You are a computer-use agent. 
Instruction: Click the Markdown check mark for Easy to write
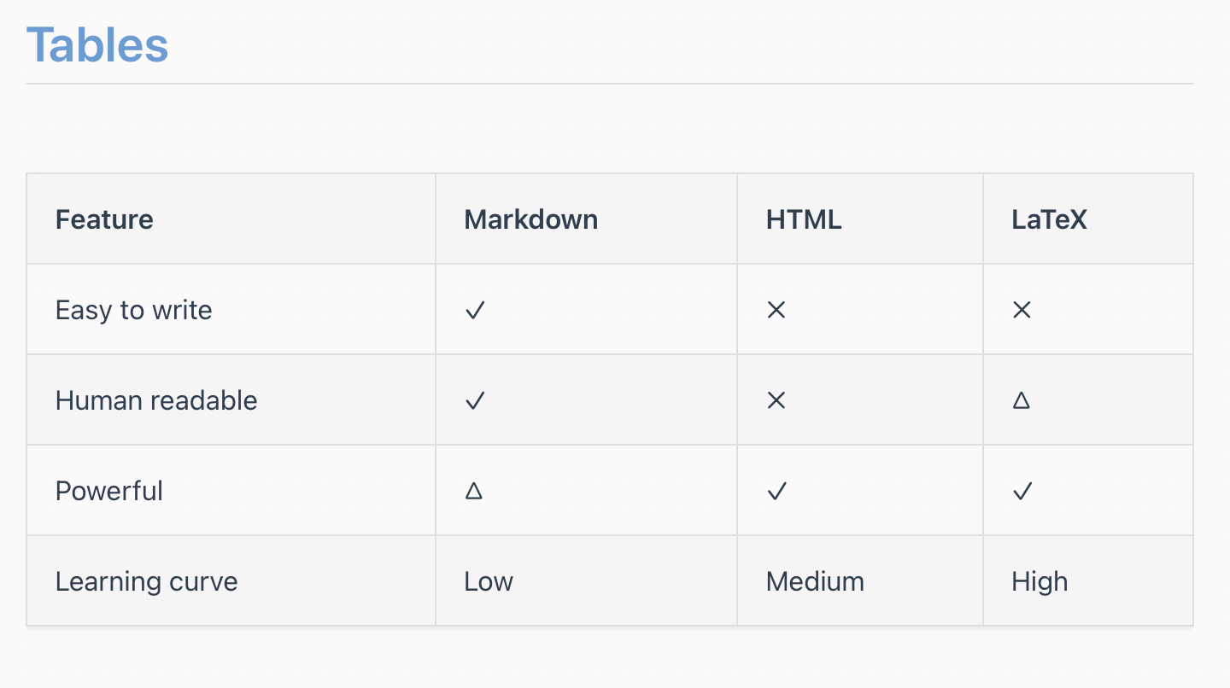click(475, 310)
